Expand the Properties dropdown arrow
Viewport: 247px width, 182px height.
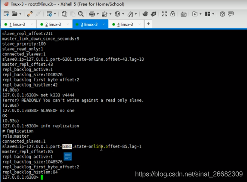pyautogui.click(x=55, y=14)
